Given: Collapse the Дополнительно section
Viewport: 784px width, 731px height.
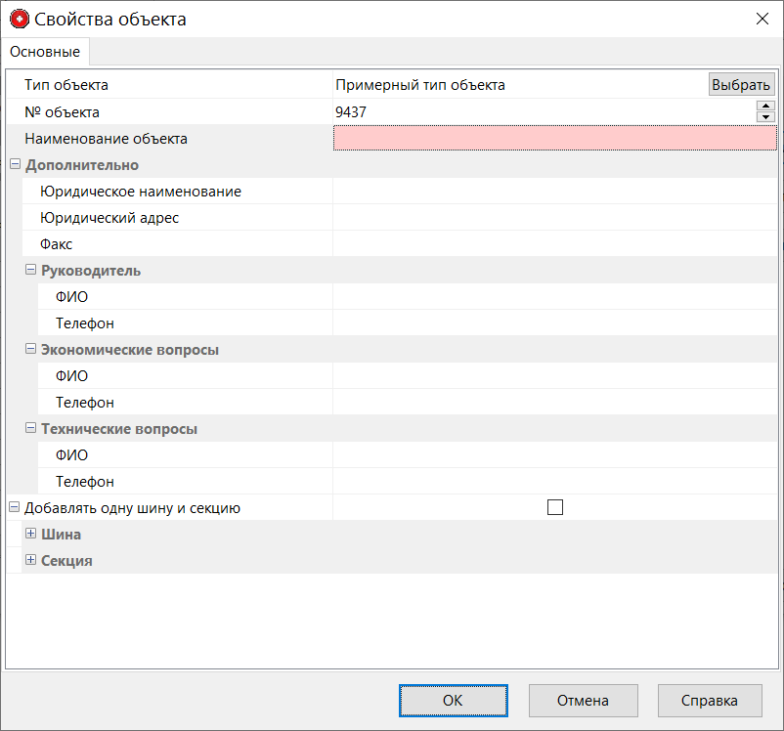Looking at the screenshot, I should click(15, 165).
